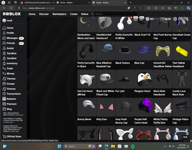Viewport: 192px width, 150px height.
Task: Select the Bunny Beret item
Action: click(x=87, y=107)
